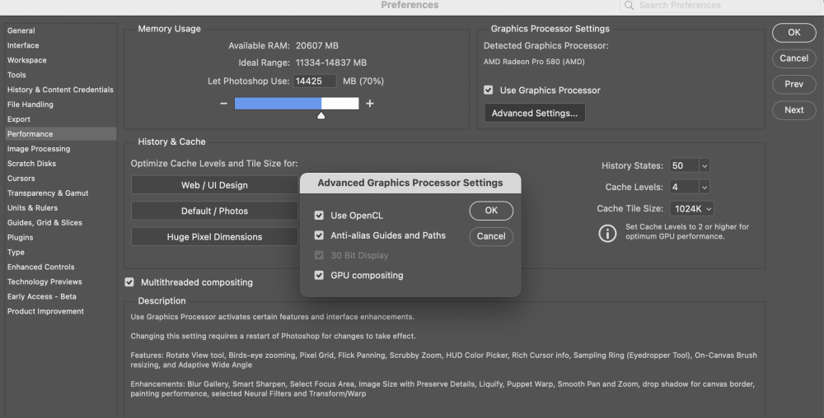
Task: Select Performance in the sidebar
Action: click(x=61, y=134)
